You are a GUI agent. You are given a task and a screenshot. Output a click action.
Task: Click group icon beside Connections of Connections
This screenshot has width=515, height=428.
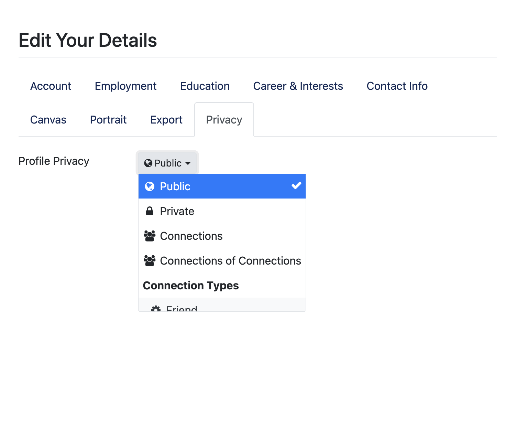click(150, 260)
